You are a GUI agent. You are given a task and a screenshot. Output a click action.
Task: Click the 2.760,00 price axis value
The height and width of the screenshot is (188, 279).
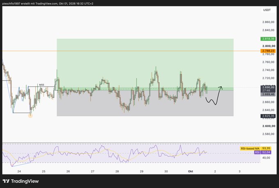[268, 62]
